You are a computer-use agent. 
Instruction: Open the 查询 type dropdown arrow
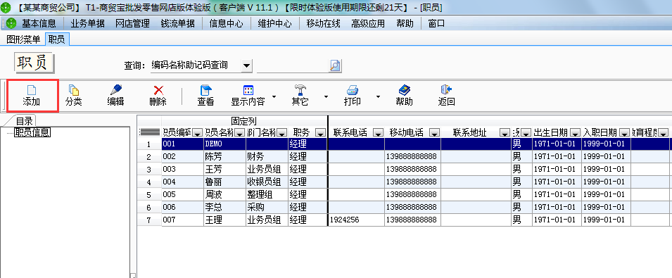coord(246,65)
